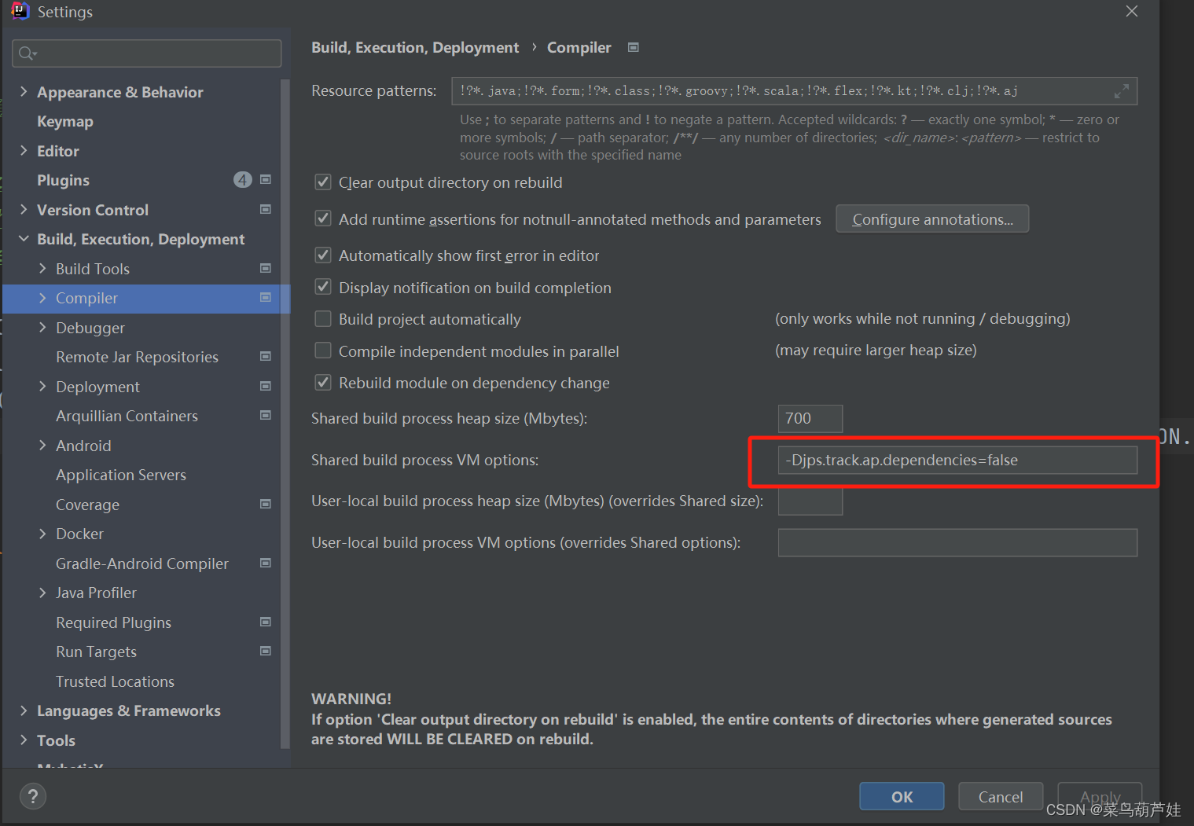Click the marker icon next to Coverage
The width and height of the screenshot is (1194, 826).
pyautogui.click(x=266, y=504)
